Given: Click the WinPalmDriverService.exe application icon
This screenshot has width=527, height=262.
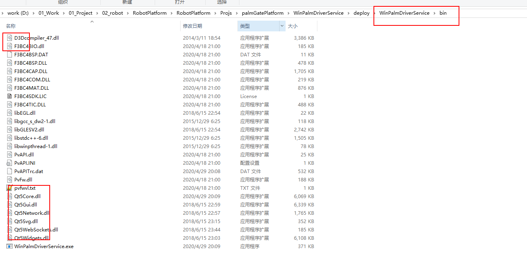Looking at the screenshot, I should point(10,246).
